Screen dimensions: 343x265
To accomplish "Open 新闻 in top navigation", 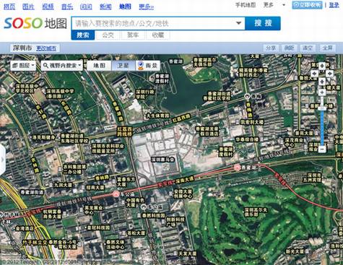I will click(105, 6).
